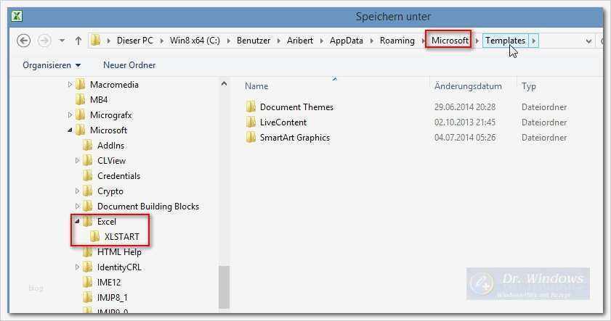Image resolution: width=611 pixels, height=321 pixels.
Task: Select Microsoft folder in tree
Action: (x=108, y=130)
